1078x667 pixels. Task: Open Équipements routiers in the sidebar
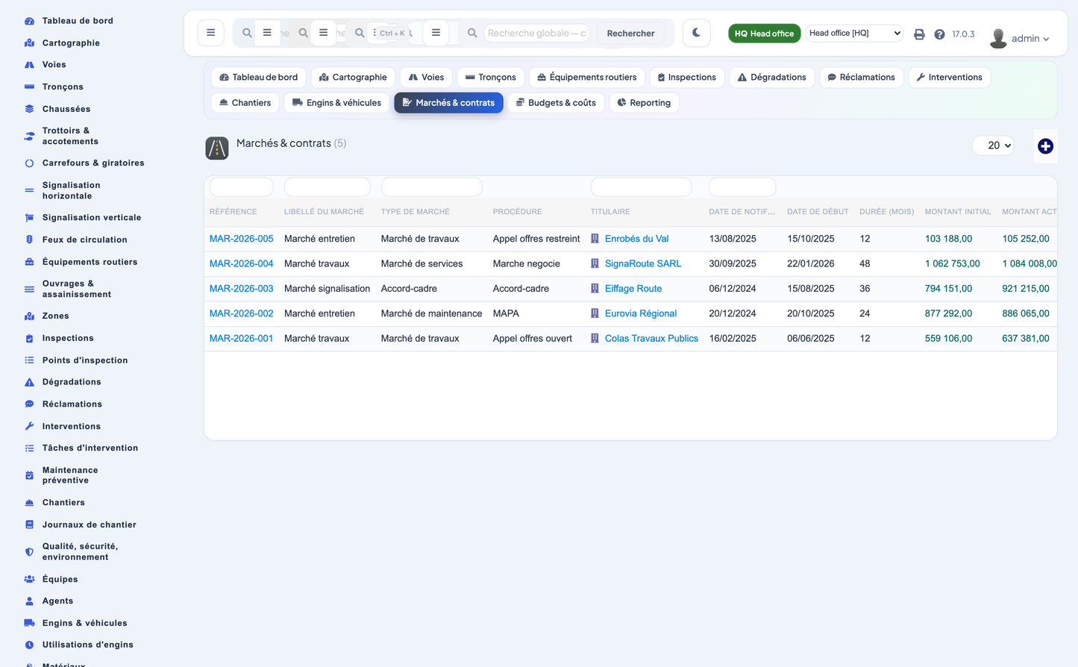point(90,262)
